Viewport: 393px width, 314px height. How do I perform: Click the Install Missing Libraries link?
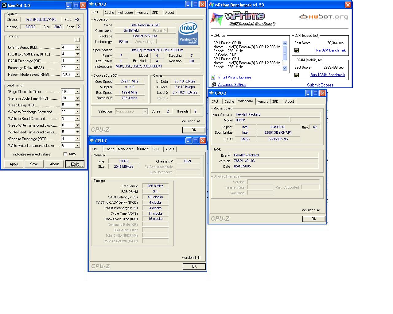[x=235, y=77]
